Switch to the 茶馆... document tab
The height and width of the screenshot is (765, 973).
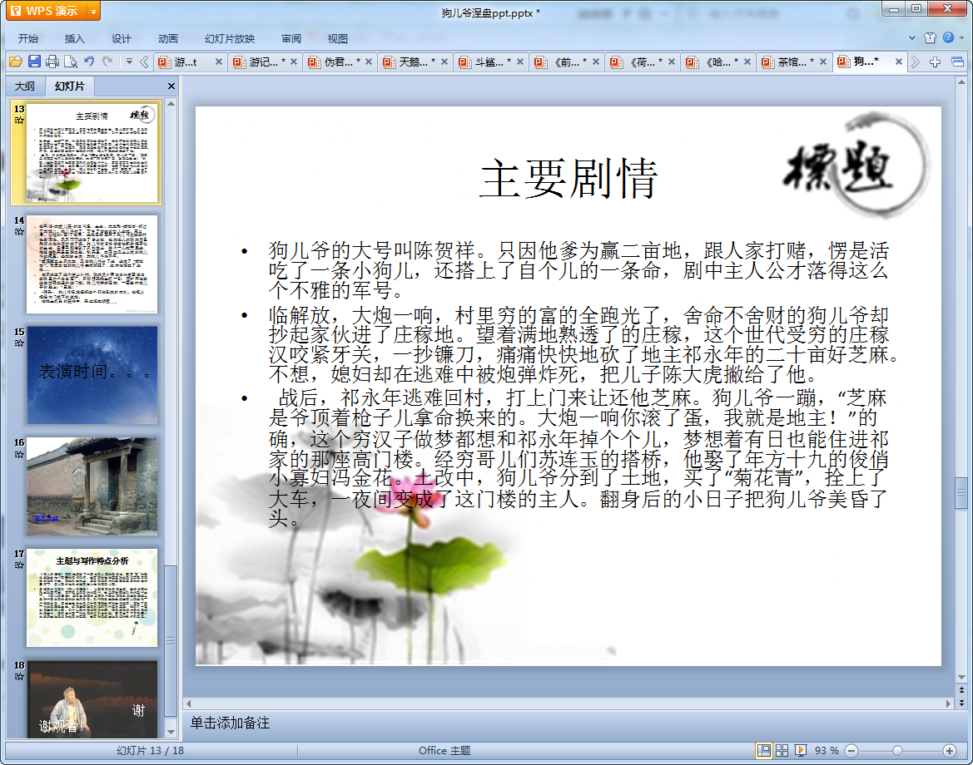[790, 62]
